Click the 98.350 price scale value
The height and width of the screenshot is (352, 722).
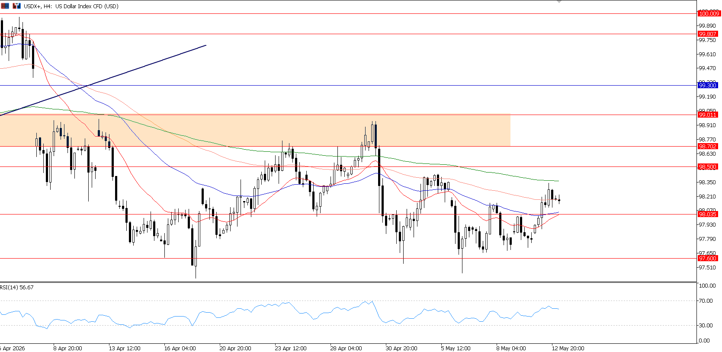(707, 182)
